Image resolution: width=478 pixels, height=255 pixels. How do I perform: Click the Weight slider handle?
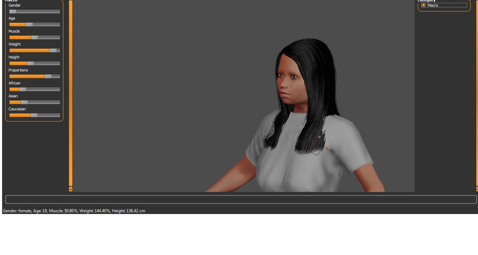(53, 50)
